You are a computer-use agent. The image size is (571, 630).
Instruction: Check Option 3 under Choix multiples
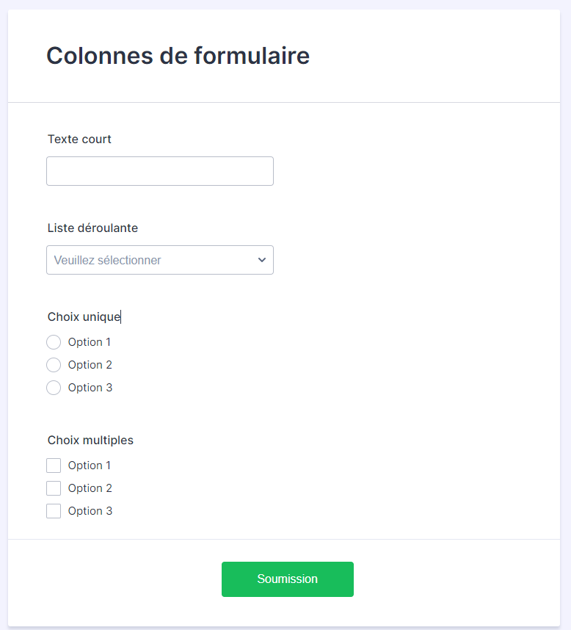[54, 511]
